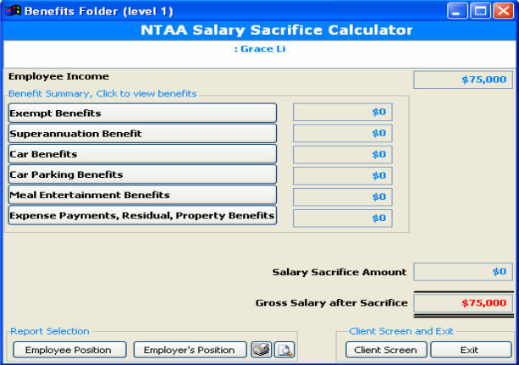The height and width of the screenshot is (365, 519).
Task: Click the Salary Sacrifice Amount field
Action: [462, 272]
